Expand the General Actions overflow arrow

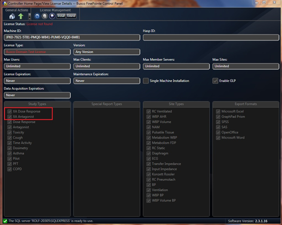pos(29,16)
